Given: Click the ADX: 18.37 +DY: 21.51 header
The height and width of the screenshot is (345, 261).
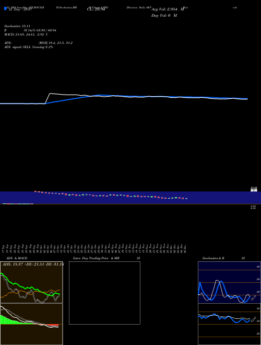Looking at the screenshot, I should click(x=32, y=264).
